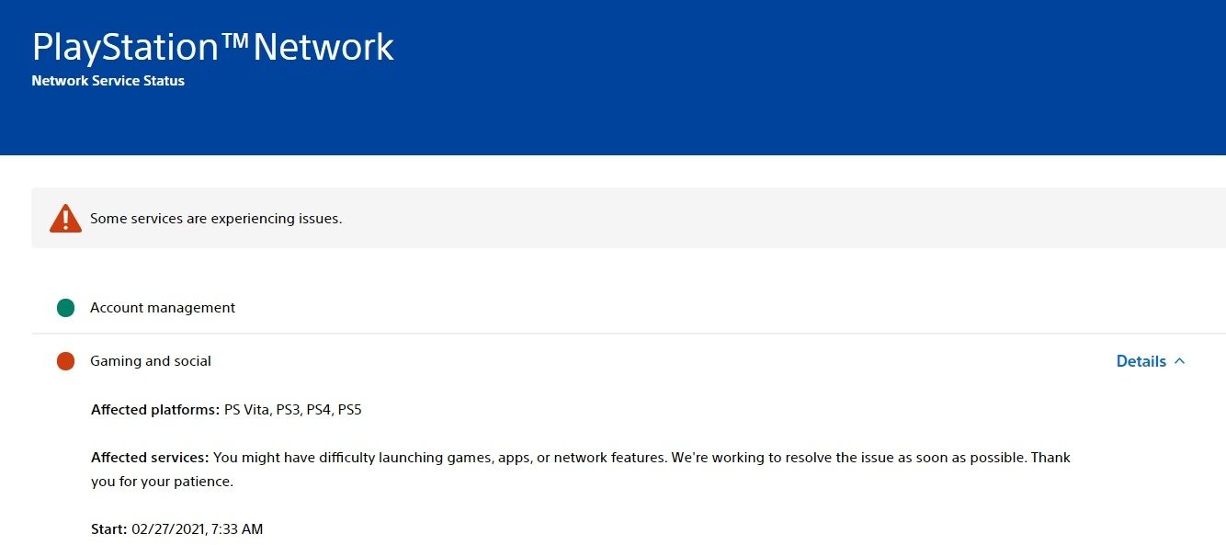This screenshot has width=1226, height=545.
Task: Click the 'PS Vita, PS3, PS4, PS5' platform list
Action: (x=293, y=410)
